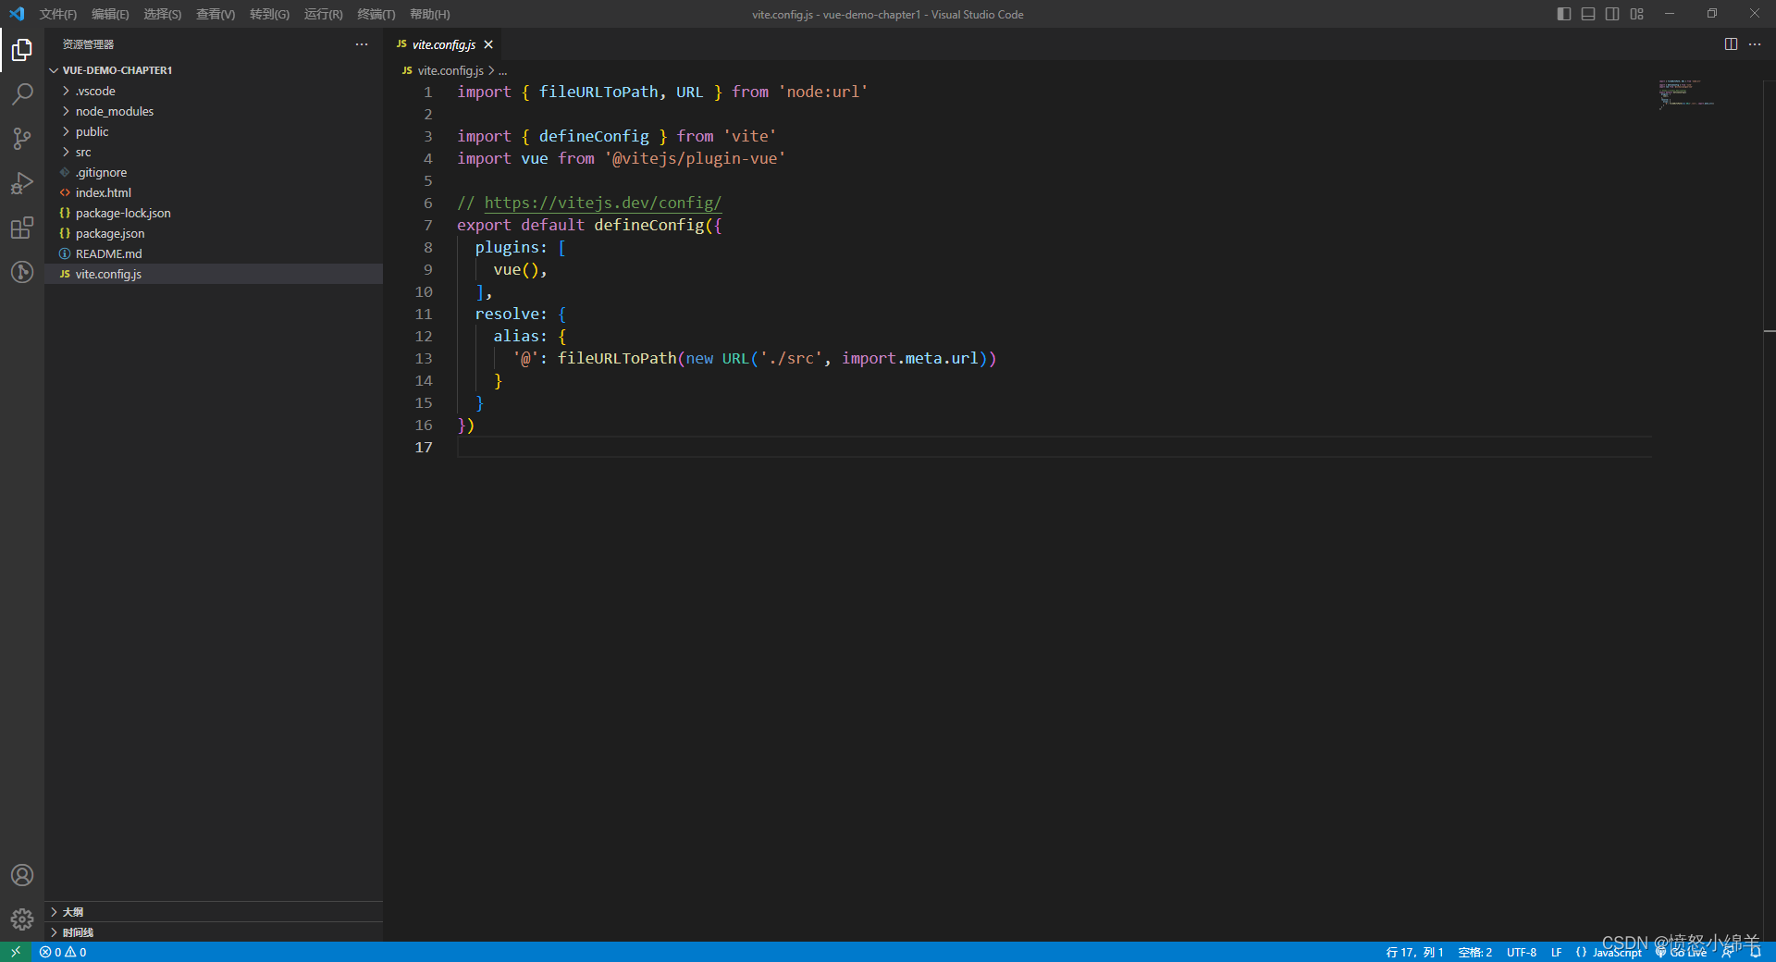Open Explorer panel More Actions ellipsis
The image size is (1776, 962).
click(x=362, y=44)
